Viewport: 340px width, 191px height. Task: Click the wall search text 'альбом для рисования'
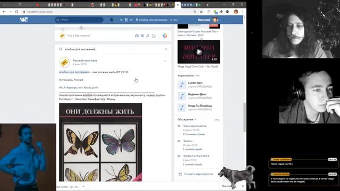click(x=80, y=49)
